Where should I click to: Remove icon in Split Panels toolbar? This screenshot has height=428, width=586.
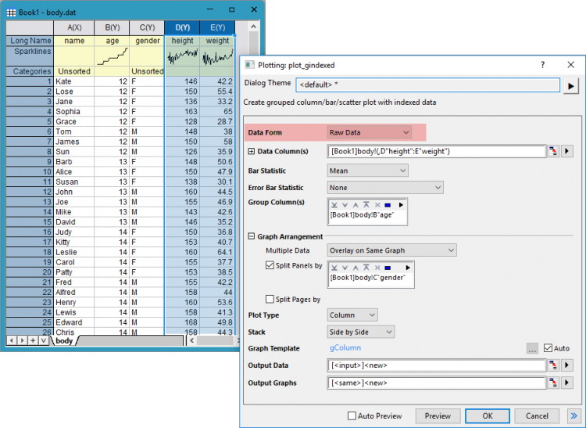377,268
